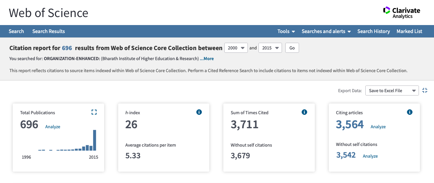The height and width of the screenshot is (183, 434).
Task: Open the end year 2015 dropdown
Action: [x=270, y=48]
